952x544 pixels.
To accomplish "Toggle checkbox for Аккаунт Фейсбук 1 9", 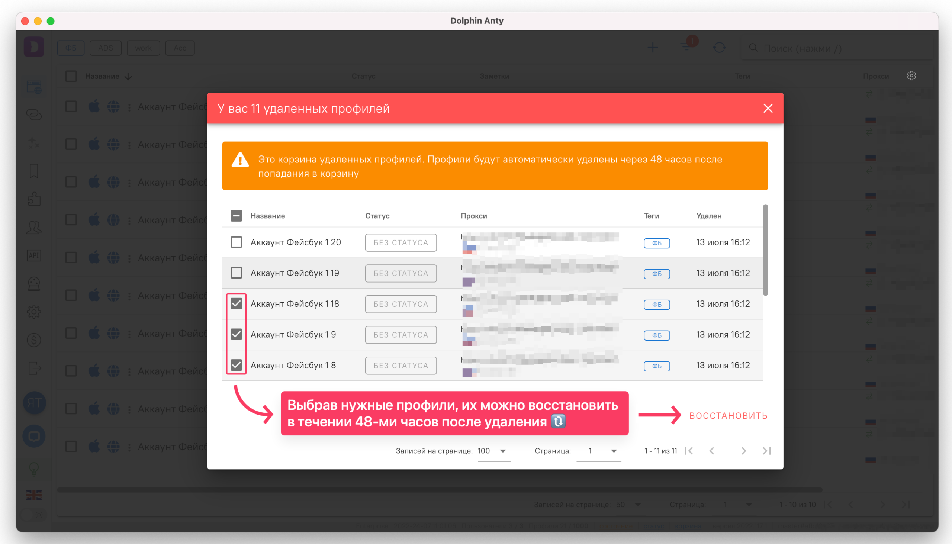I will (237, 334).
